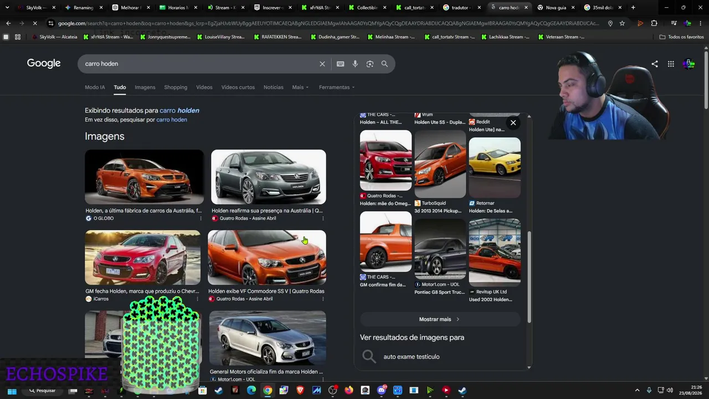Switch to the Vídeos tab
The image size is (709, 399).
pos(204,87)
